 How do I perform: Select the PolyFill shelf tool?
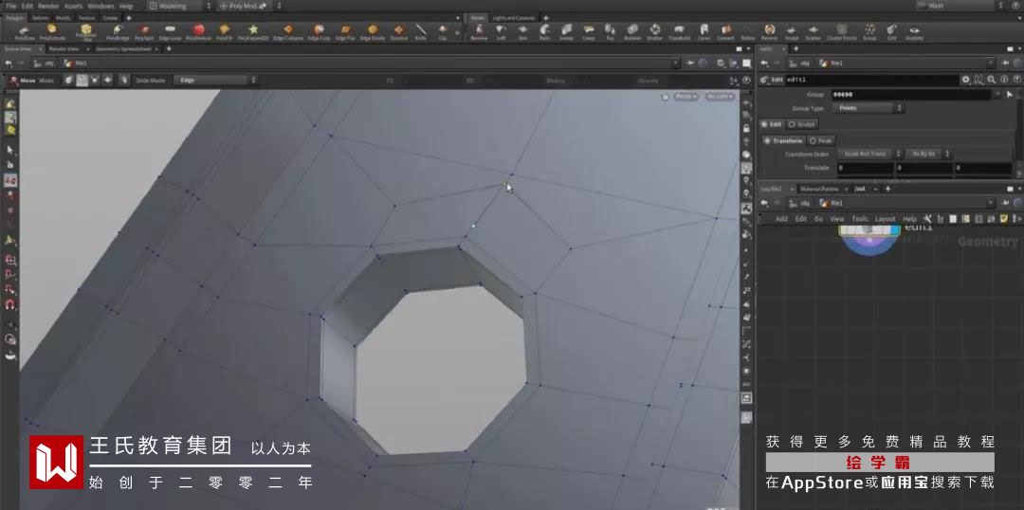pyautogui.click(x=224, y=32)
